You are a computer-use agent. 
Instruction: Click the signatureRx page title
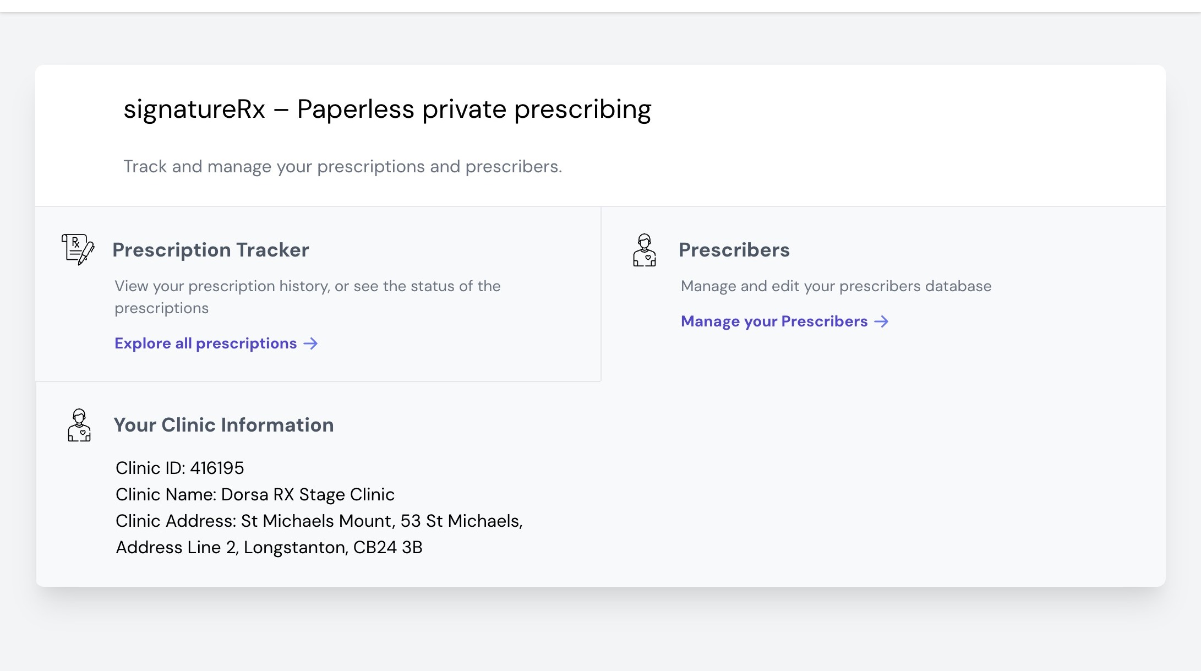(387, 109)
